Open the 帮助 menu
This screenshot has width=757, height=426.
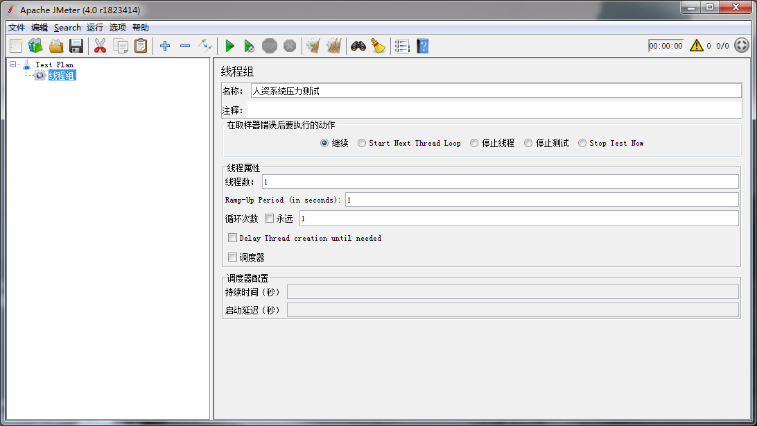(x=141, y=28)
